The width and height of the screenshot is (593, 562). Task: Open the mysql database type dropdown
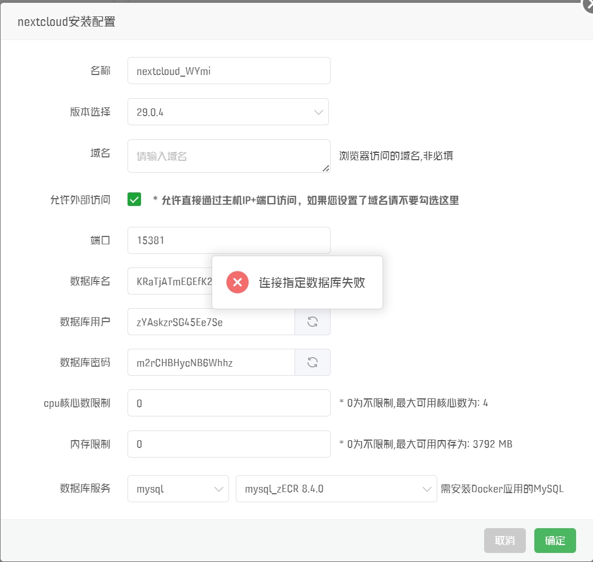click(x=178, y=489)
